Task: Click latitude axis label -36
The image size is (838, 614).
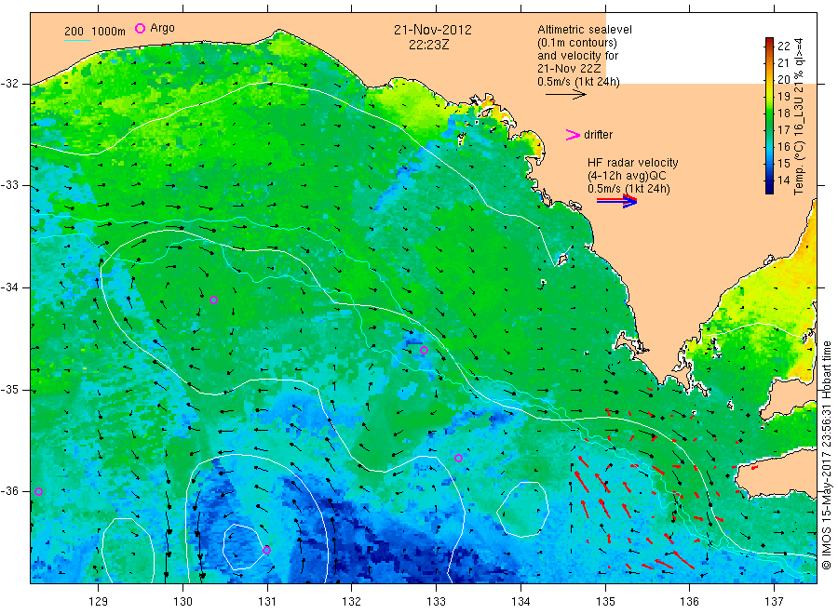Action: [x=9, y=490]
